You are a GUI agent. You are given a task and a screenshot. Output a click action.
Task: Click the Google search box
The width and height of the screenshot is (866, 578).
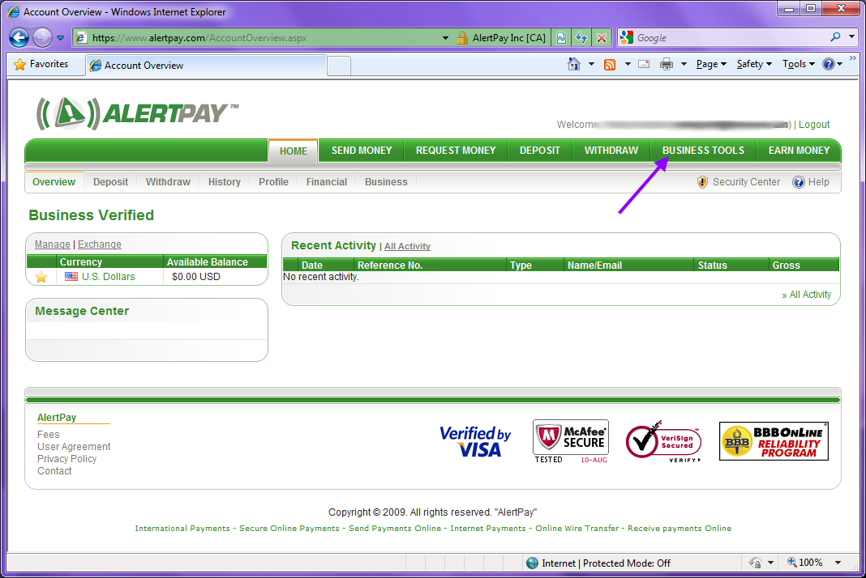tap(729, 38)
